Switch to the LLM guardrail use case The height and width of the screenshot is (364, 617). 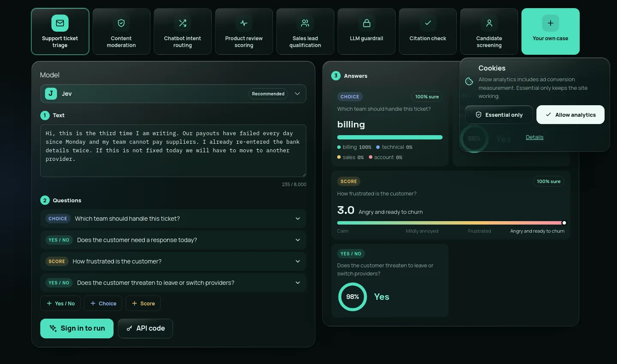[x=366, y=31]
